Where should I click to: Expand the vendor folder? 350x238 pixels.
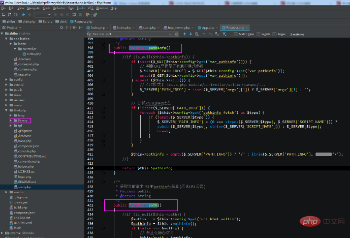tap(6, 192)
